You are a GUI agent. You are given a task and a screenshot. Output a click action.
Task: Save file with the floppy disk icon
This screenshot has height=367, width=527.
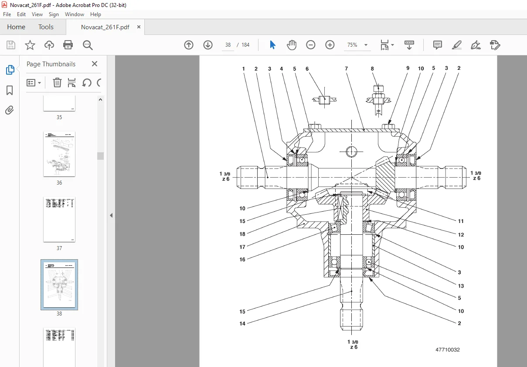(11, 45)
